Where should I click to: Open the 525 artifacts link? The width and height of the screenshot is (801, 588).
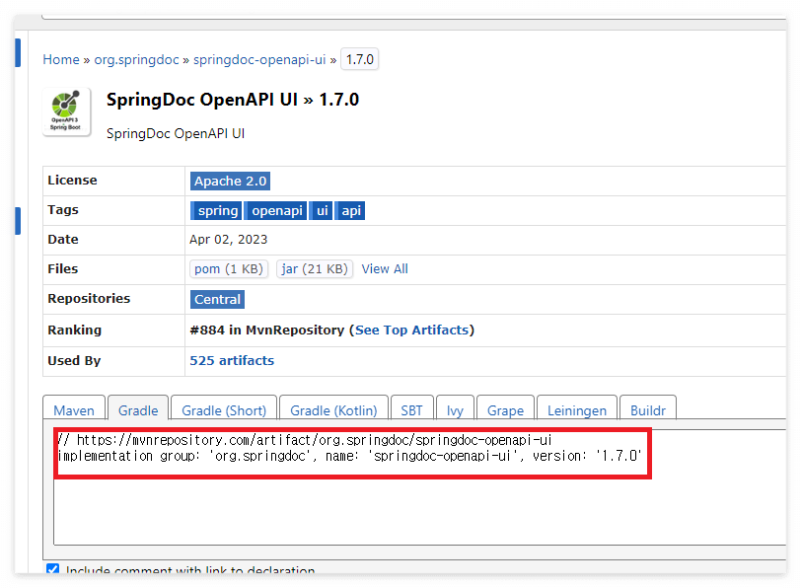[232, 361]
